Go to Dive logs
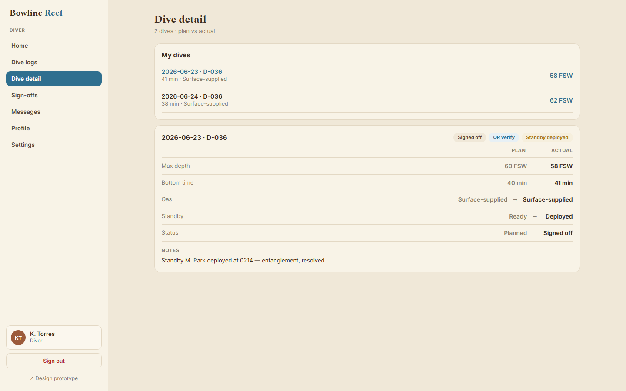 [54, 62]
